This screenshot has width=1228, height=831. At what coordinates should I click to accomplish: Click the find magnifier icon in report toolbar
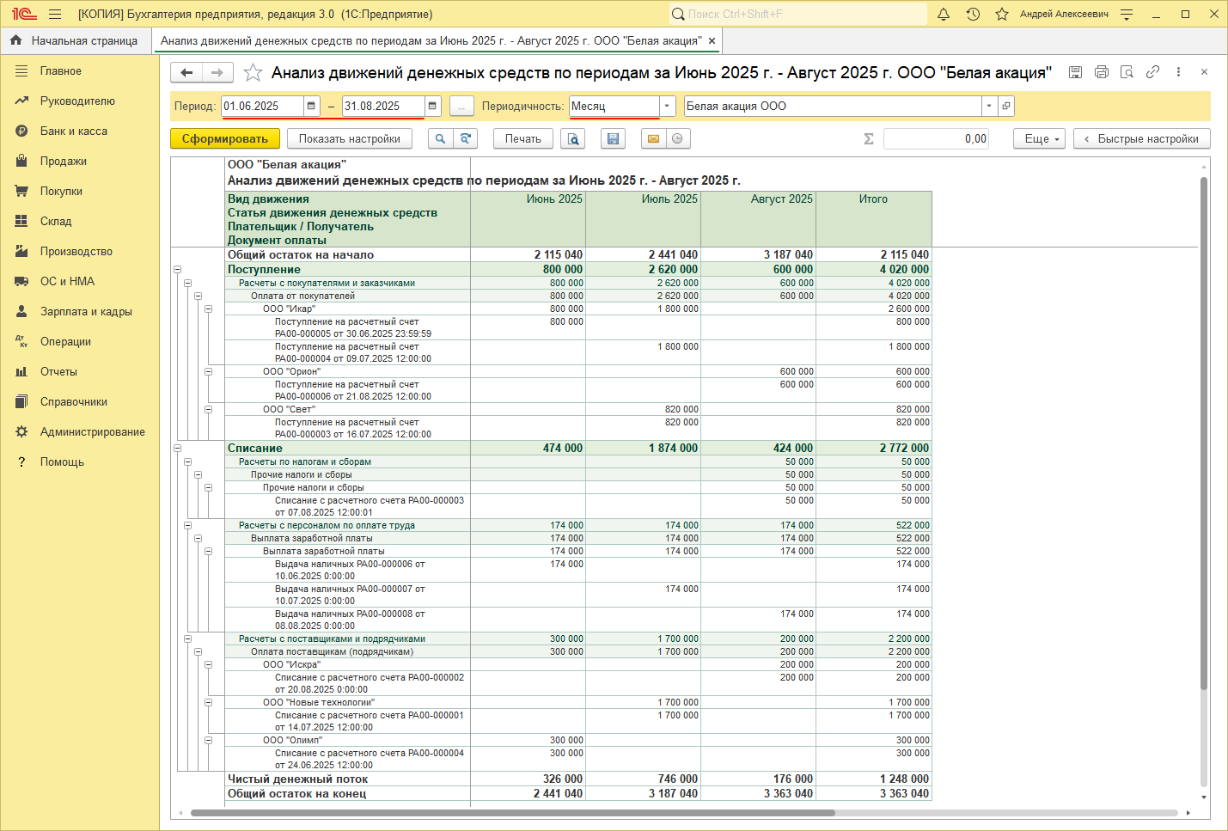[x=440, y=138]
